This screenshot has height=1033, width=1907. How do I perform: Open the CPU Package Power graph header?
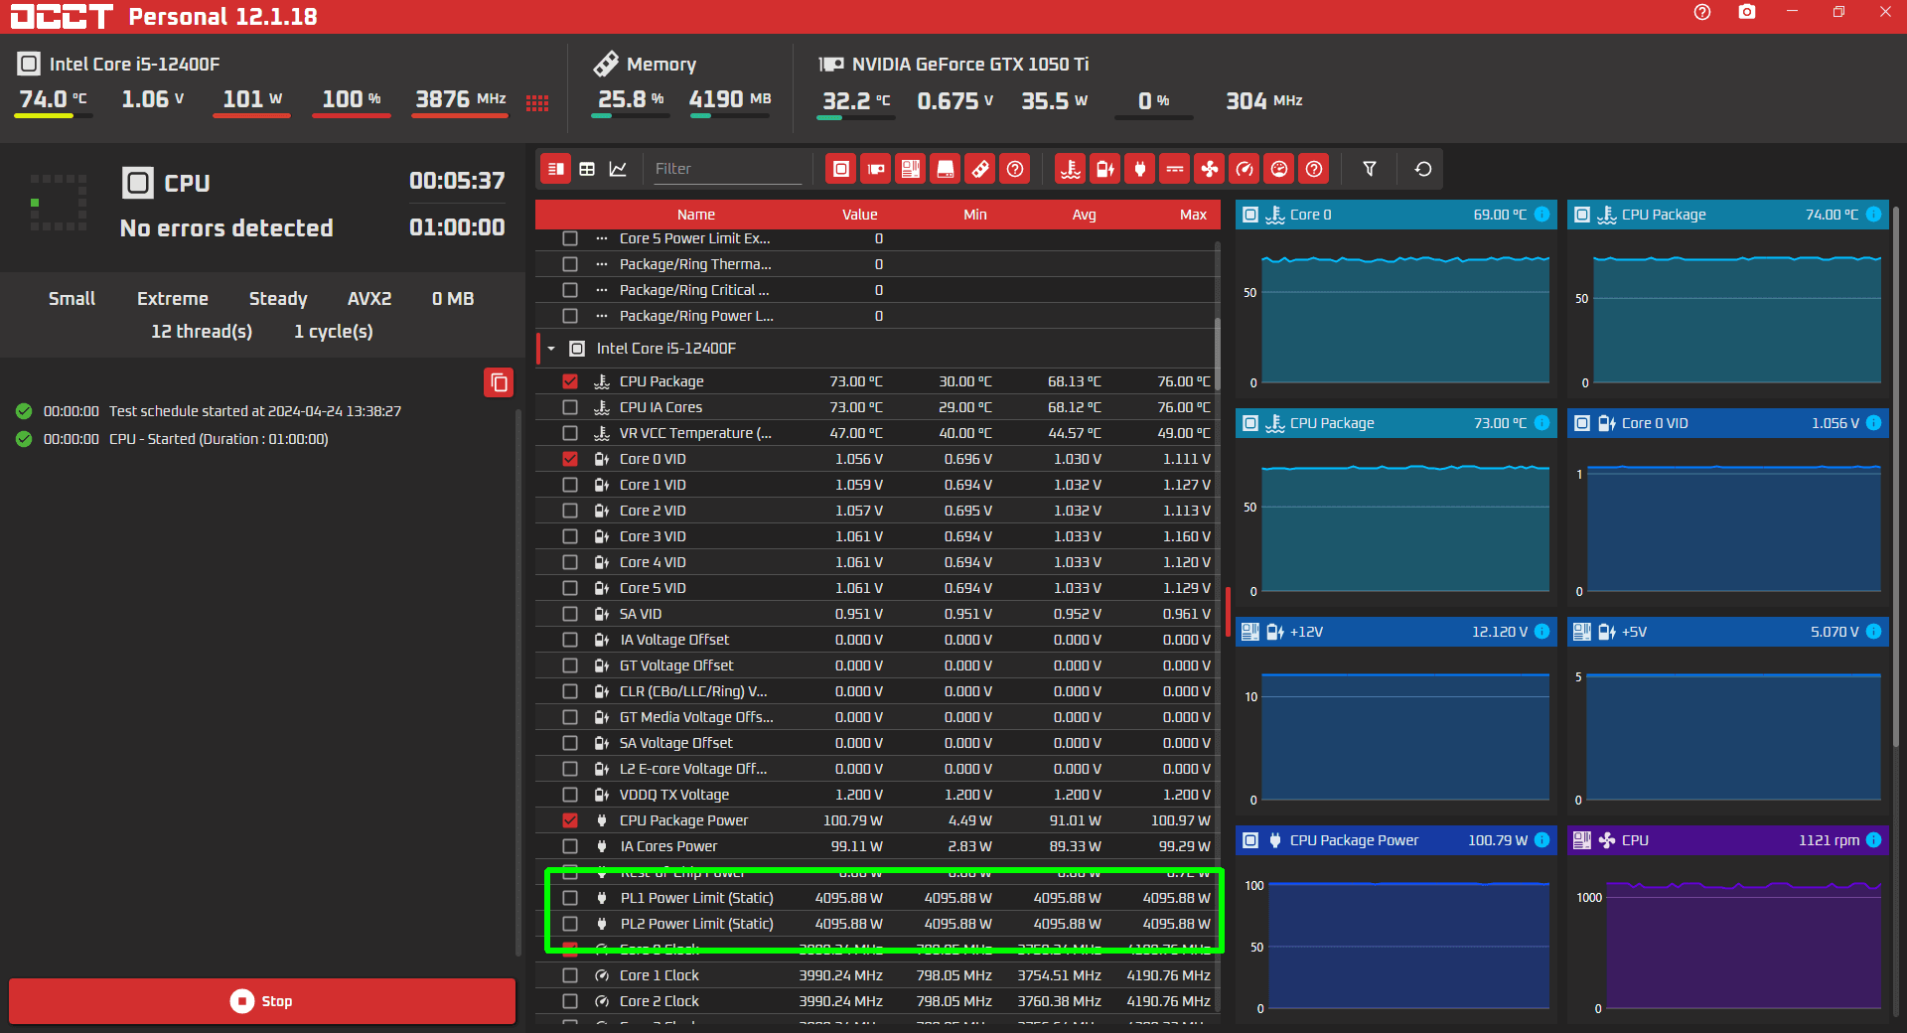tap(1396, 840)
